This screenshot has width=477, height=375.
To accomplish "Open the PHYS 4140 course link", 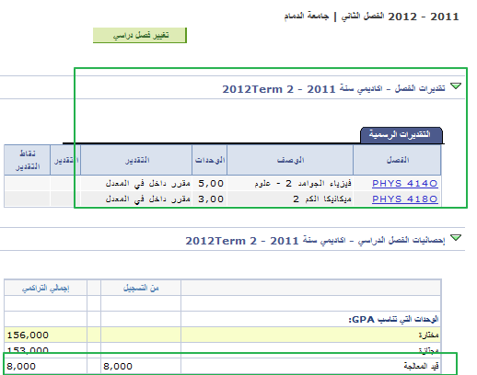I will point(405,184).
